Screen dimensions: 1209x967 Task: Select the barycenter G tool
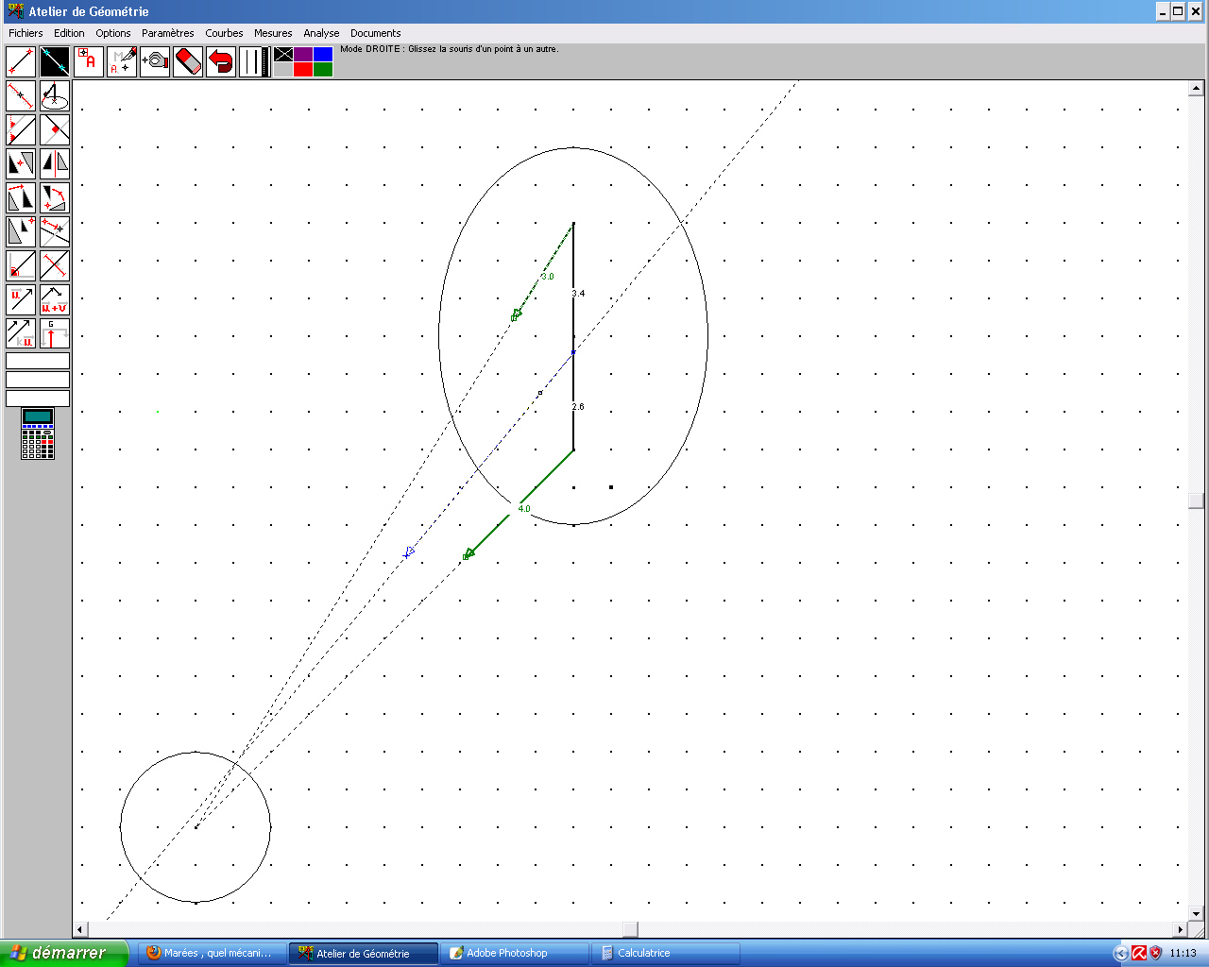point(55,333)
